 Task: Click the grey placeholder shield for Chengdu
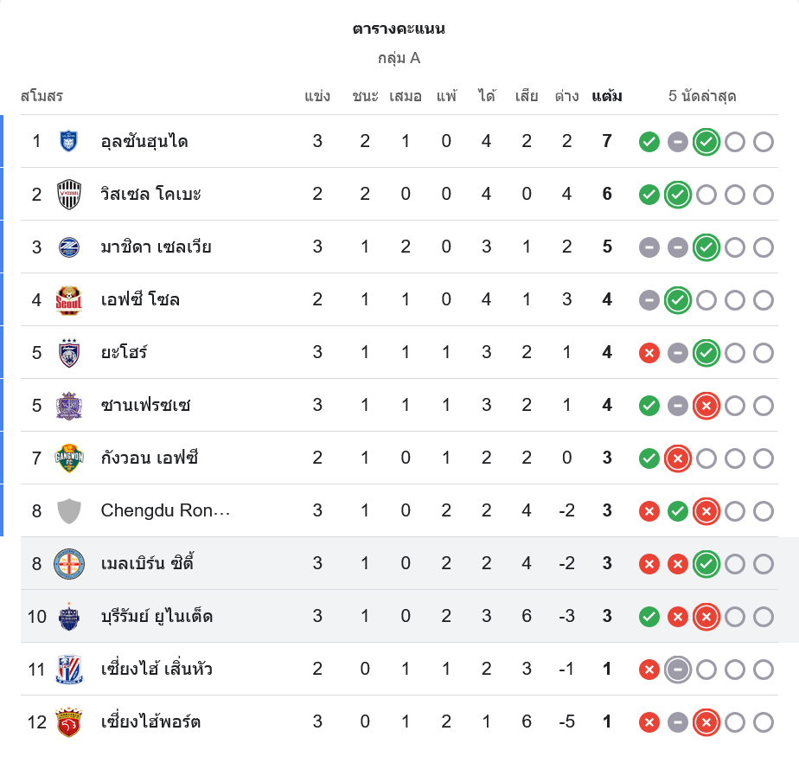69,511
